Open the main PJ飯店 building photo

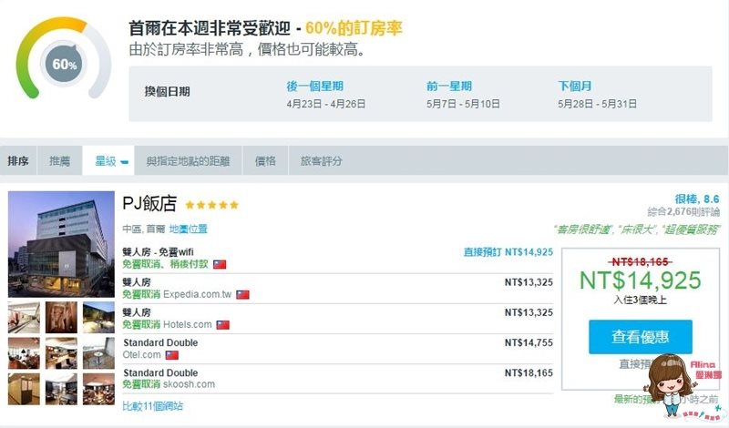61,244
